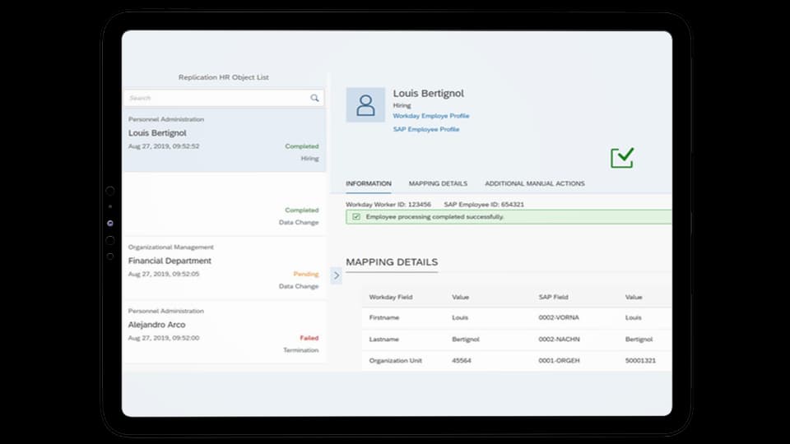Click the Workday Field column header

tap(391, 297)
